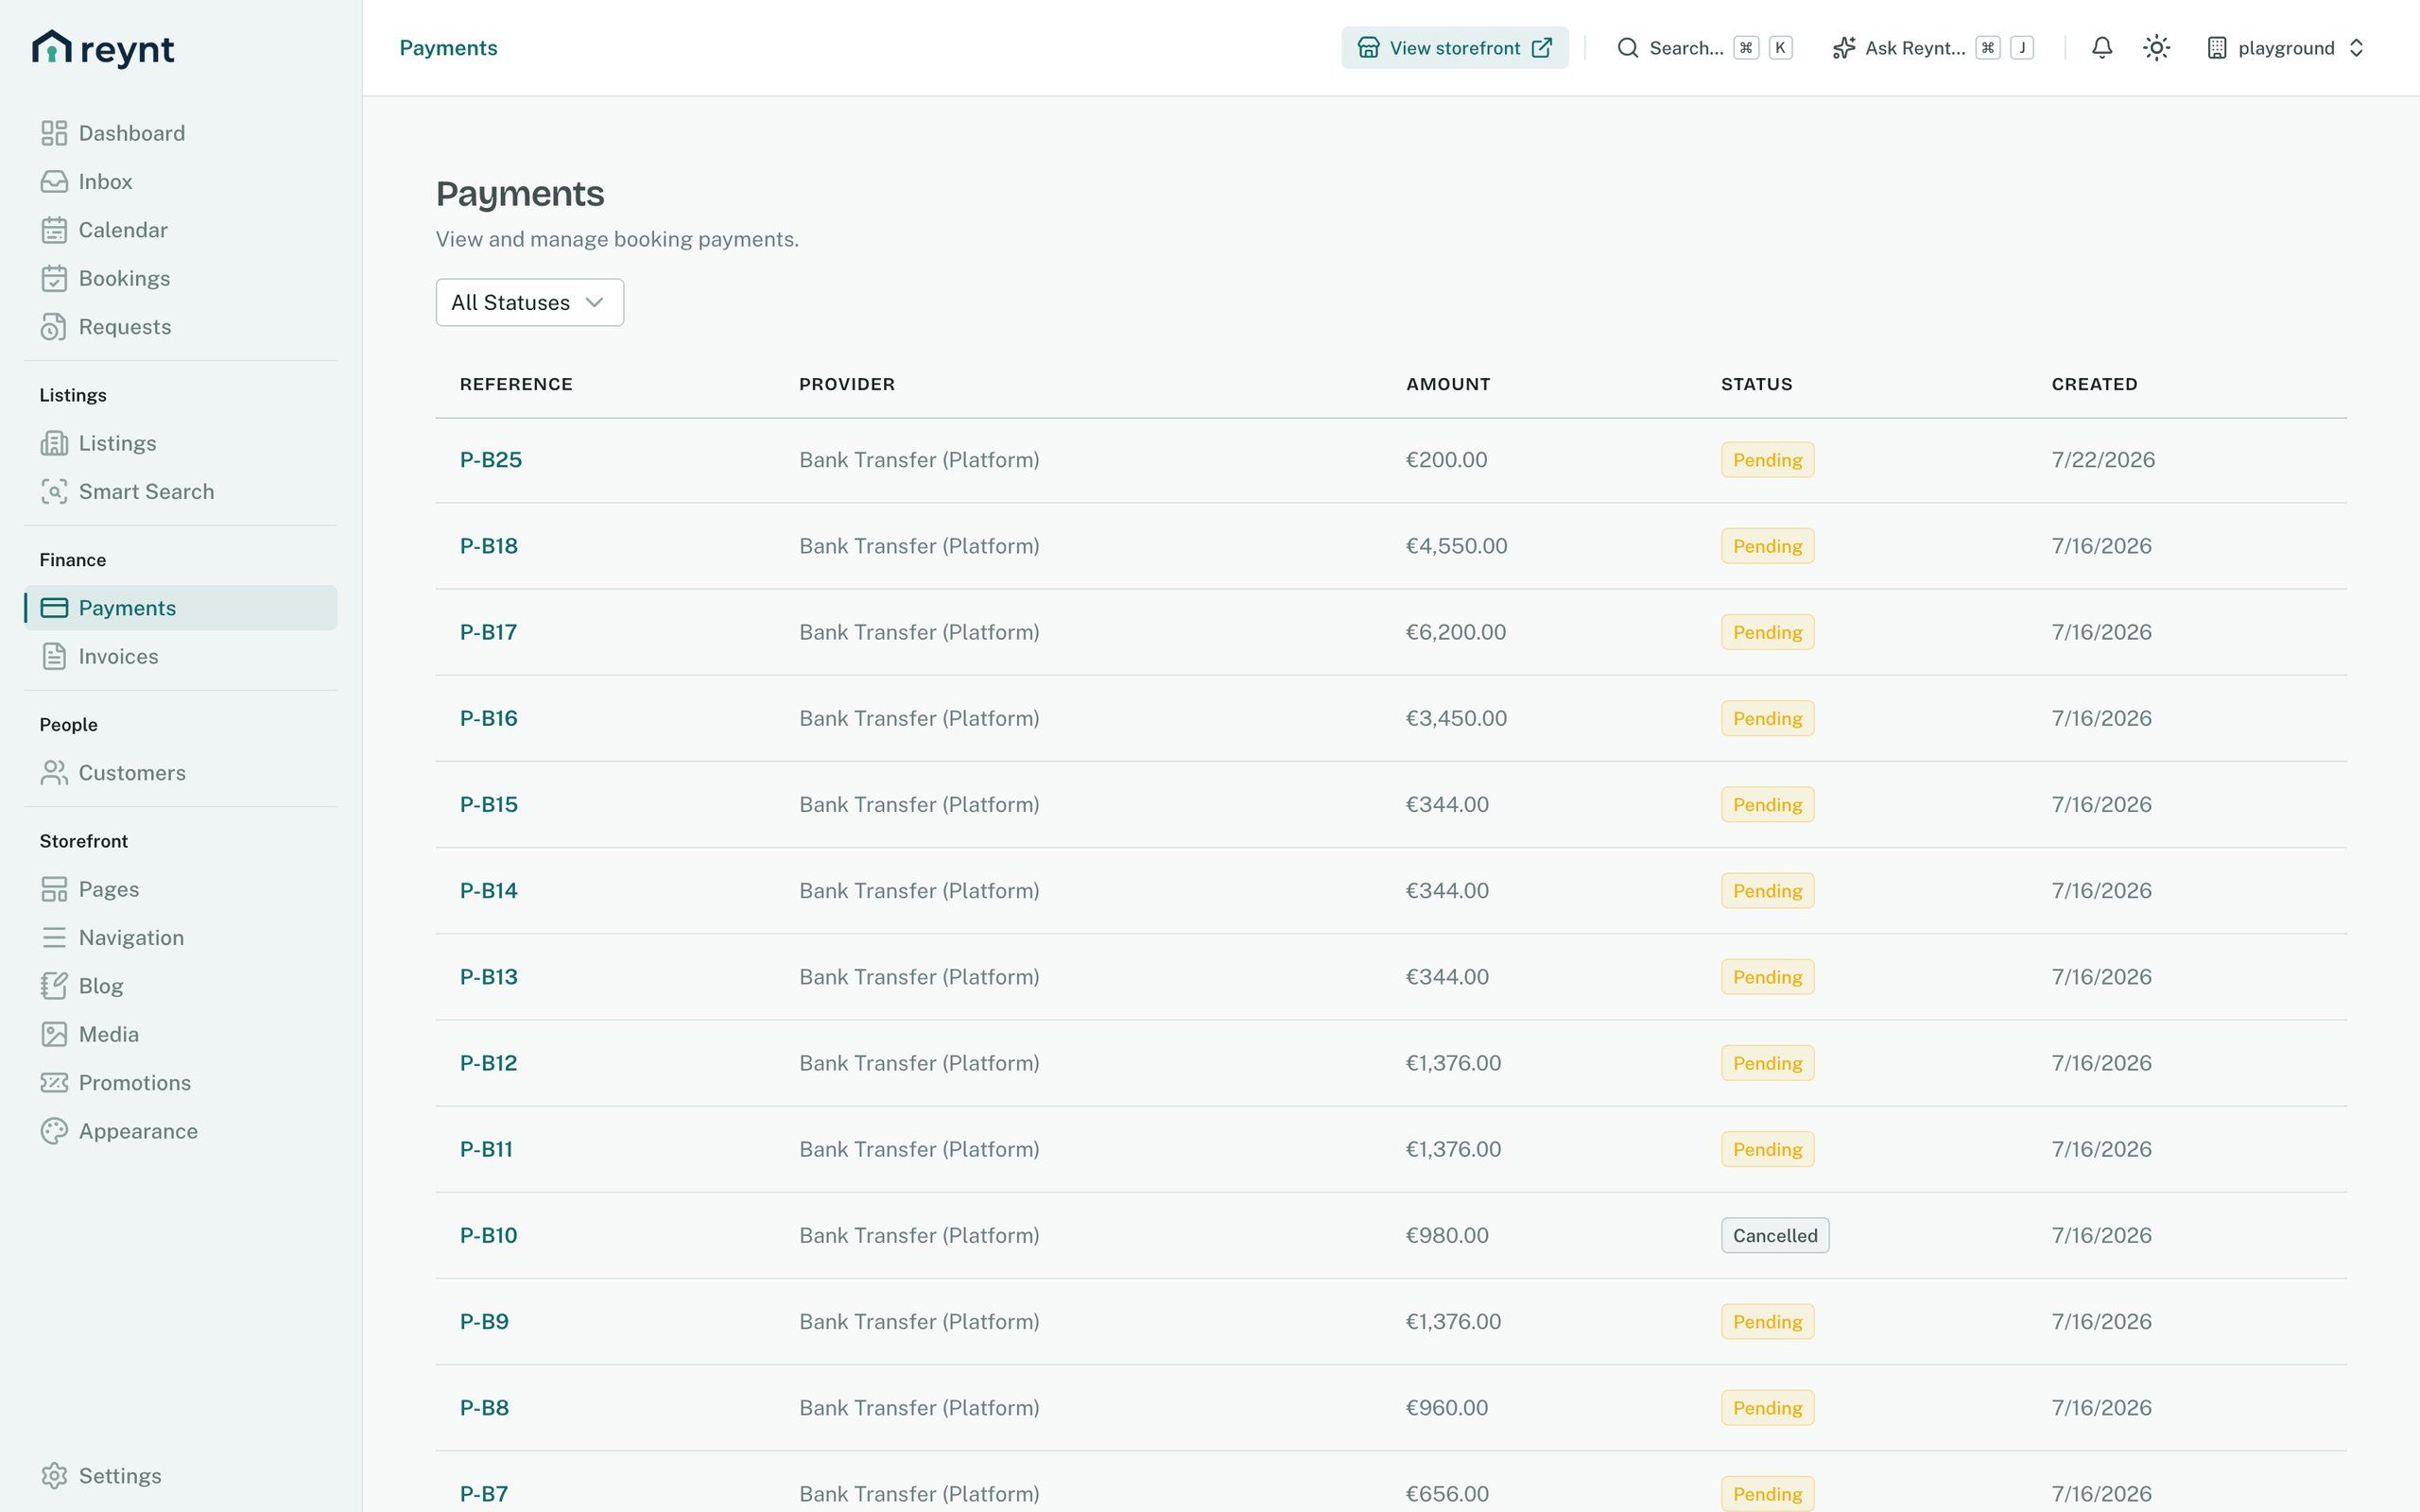Click the Settings gear icon

click(54, 1476)
